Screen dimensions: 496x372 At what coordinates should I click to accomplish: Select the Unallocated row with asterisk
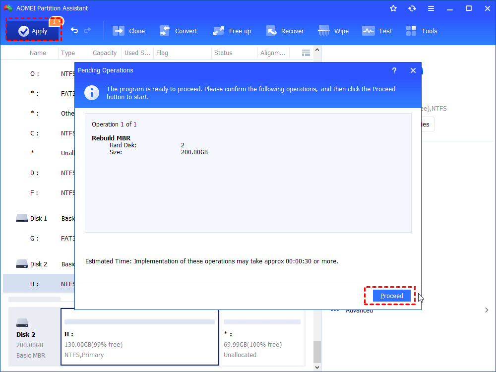coord(39,153)
